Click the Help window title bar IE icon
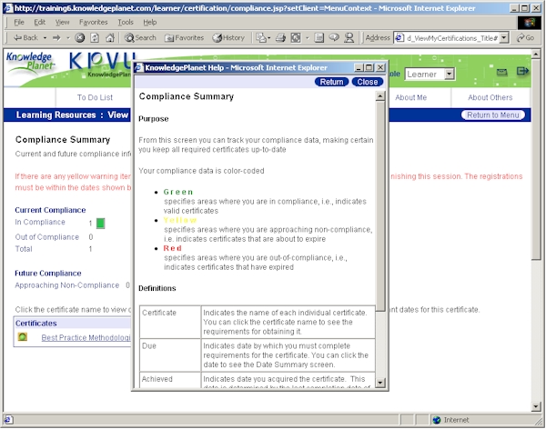The width and height of the screenshot is (546, 429). pyautogui.click(x=139, y=67)
